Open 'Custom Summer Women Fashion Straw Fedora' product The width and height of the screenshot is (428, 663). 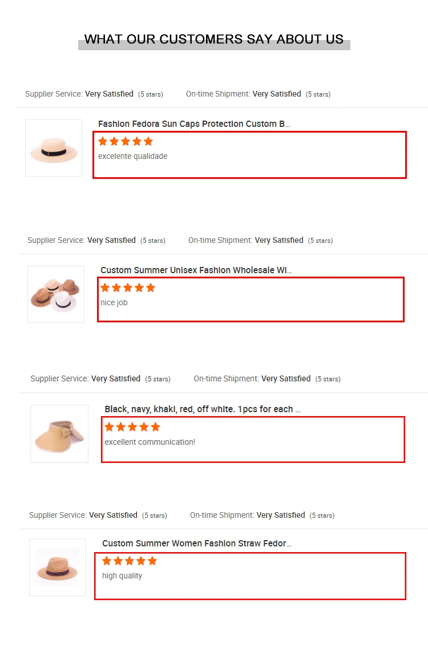click(197, 544)
